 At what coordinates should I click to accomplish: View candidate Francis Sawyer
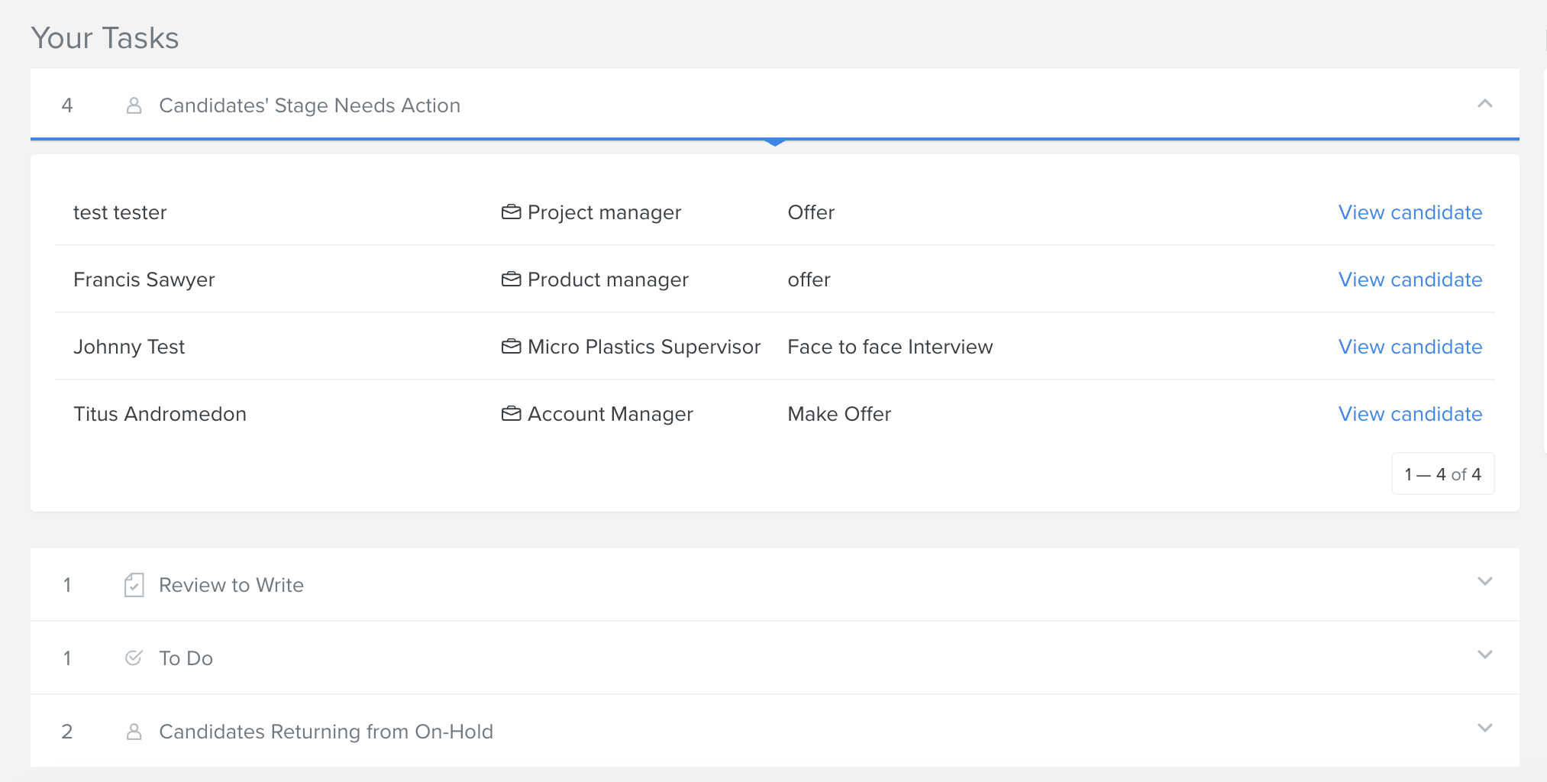(x=1410, y=280)
